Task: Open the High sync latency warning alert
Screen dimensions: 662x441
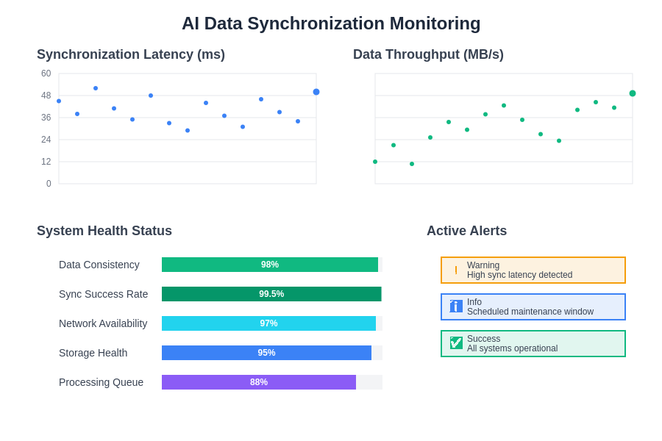Action: click(533, 270)
